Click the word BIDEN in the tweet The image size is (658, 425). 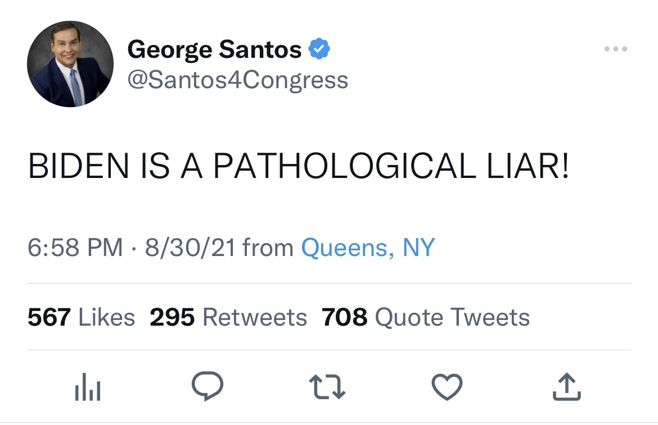point(79,166)
